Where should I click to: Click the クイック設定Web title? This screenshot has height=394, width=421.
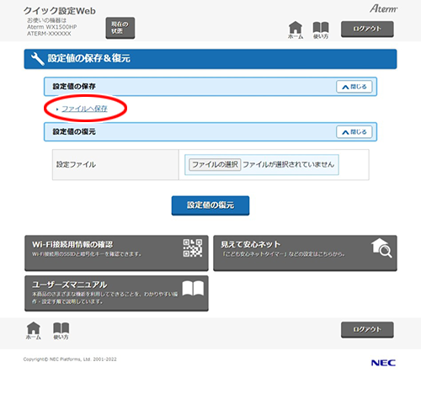point(60,11)
